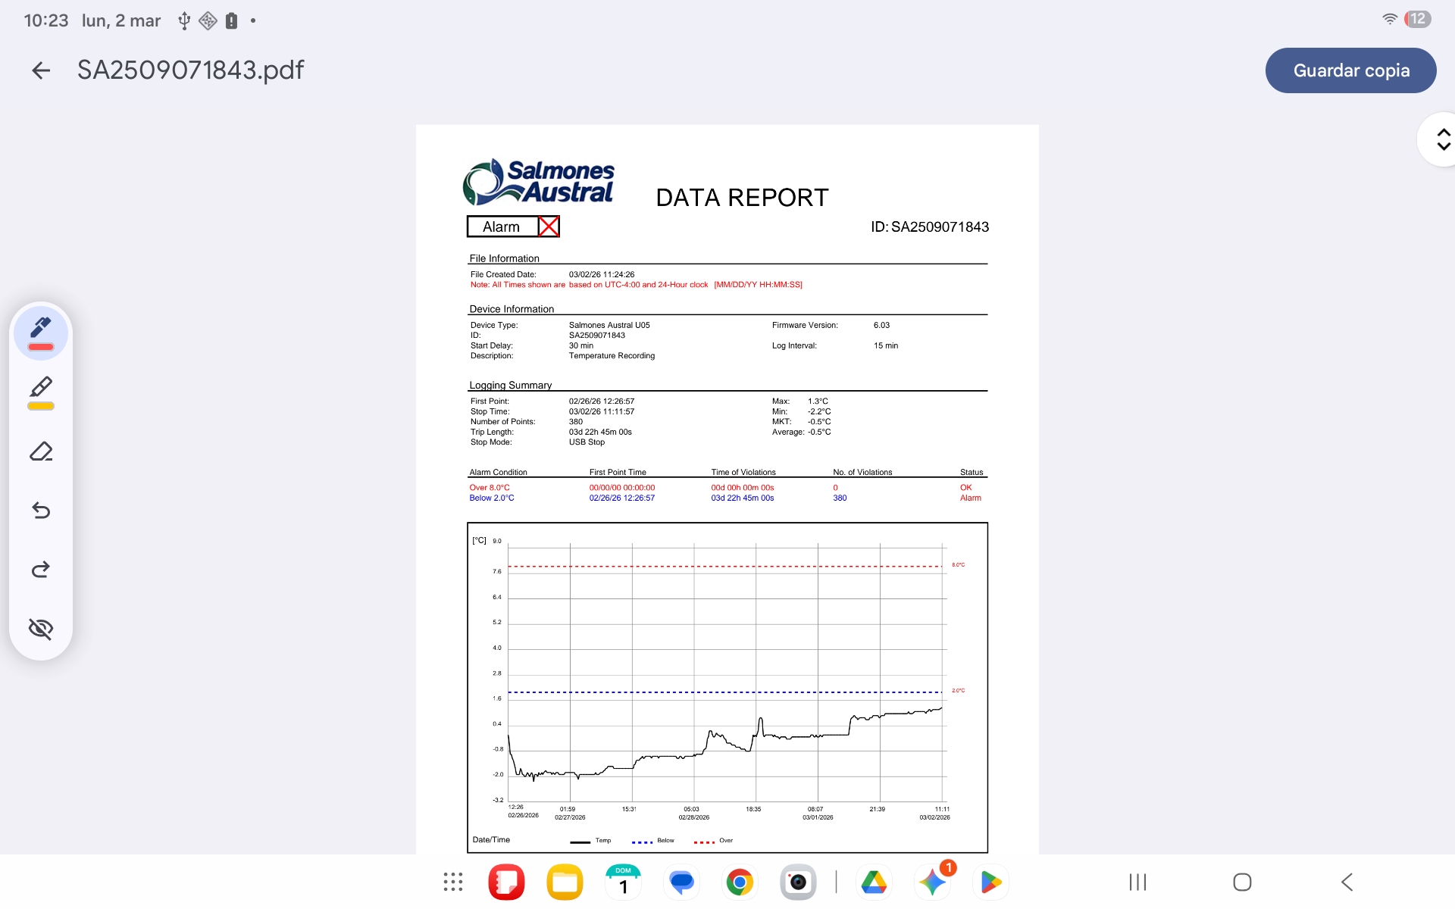Image resolution: width=1455 pixels, height=909 pixels.
Task: Tap the recent apps navigation button
Action: tap(1137, 882)
